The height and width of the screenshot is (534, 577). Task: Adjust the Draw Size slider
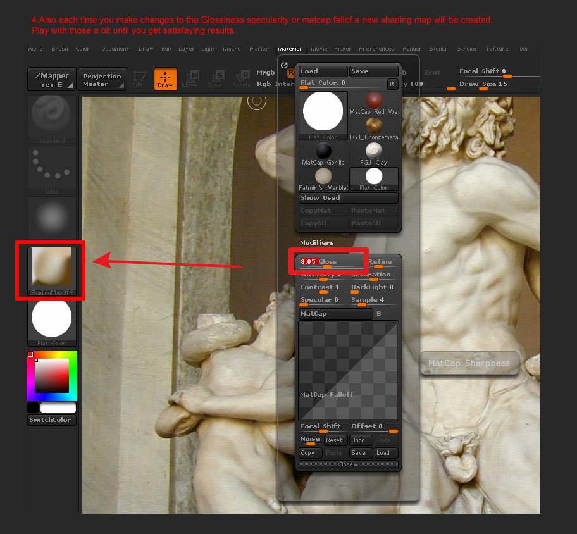(x=499, y=85)
